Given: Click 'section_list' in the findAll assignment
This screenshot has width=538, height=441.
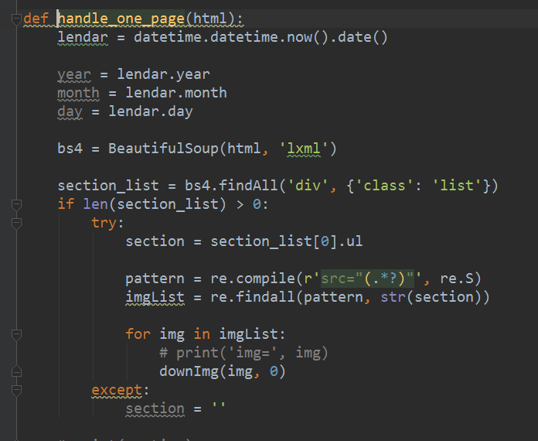Looking at the screenshot, I should 108,186.
